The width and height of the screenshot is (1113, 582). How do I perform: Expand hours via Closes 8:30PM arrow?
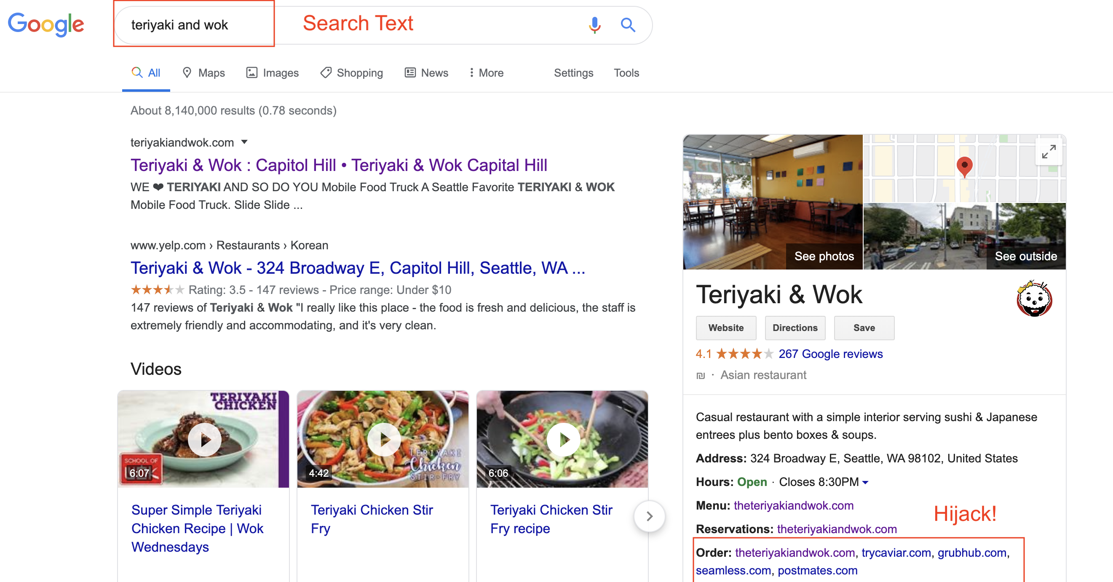click(x=865, y=482)
